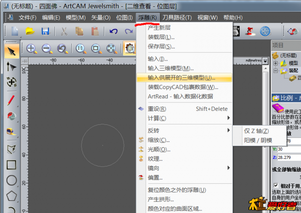Screen dimensions: 301x213
Task: Click the Z scale input field
Action: [x=289, y=157]
